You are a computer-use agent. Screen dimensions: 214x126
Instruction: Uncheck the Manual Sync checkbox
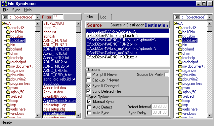pyautogui.click(x=89, y=102)
